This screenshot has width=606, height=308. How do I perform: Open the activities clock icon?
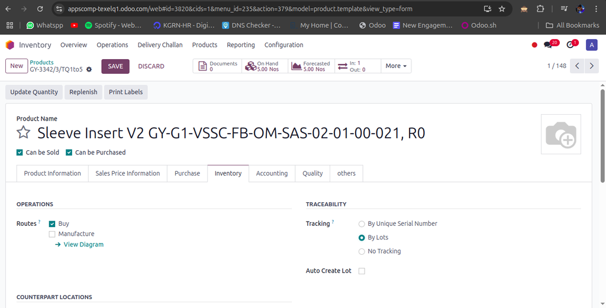coord(570,45)
